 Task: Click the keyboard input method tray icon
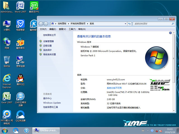pyautogui.click(x=143, y=131)
